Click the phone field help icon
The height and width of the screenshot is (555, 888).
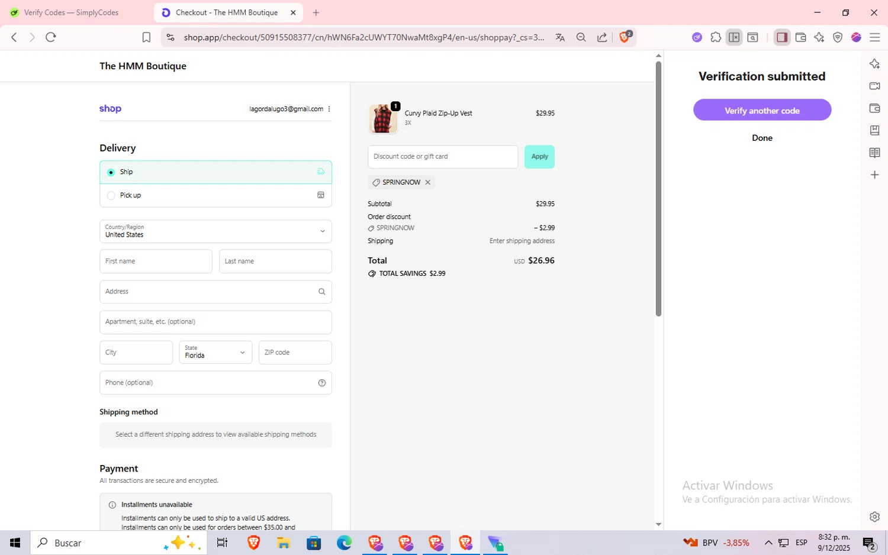(x=322, y=383)
